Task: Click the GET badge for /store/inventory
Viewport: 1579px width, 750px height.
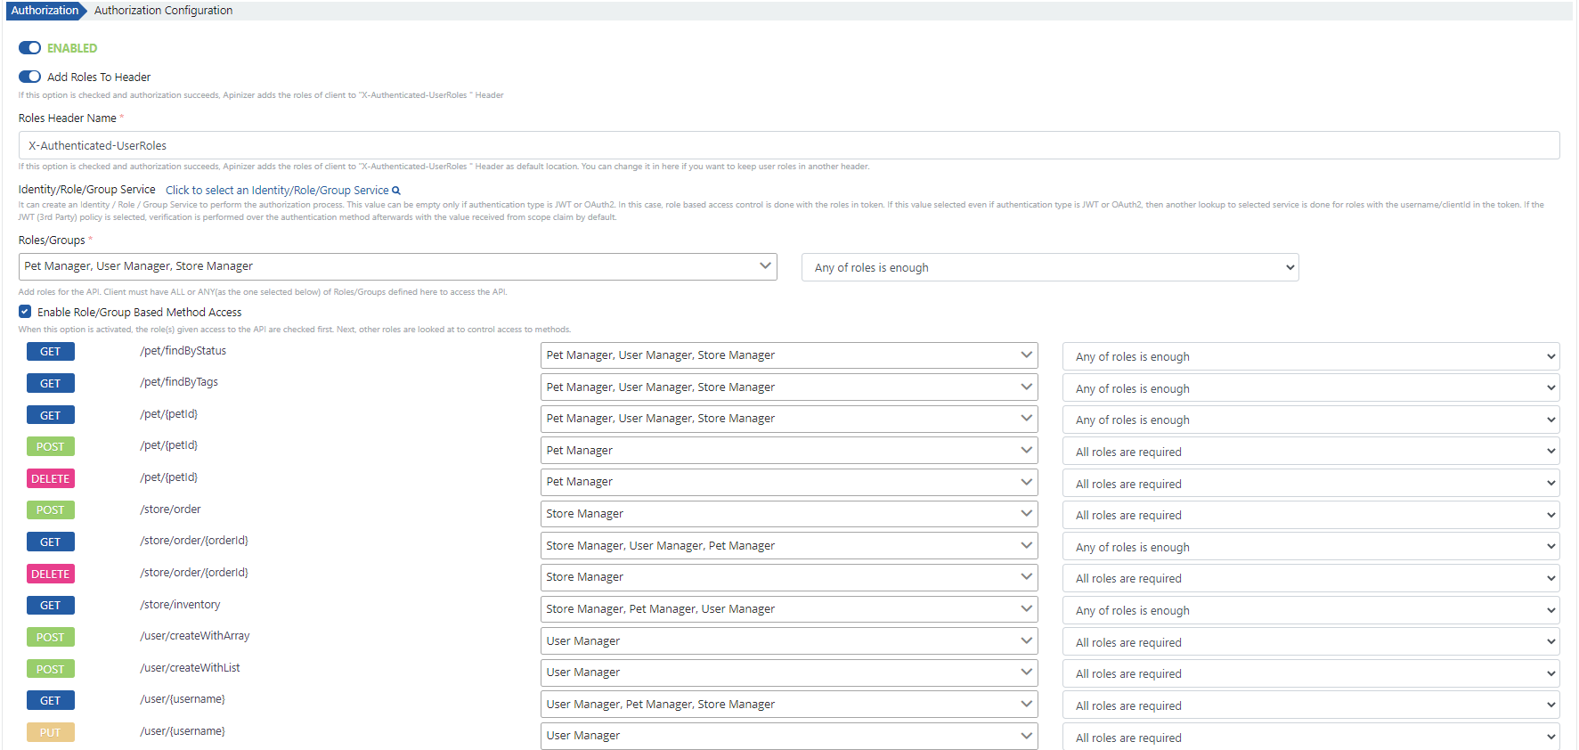Action: click(x=50, y=606)
